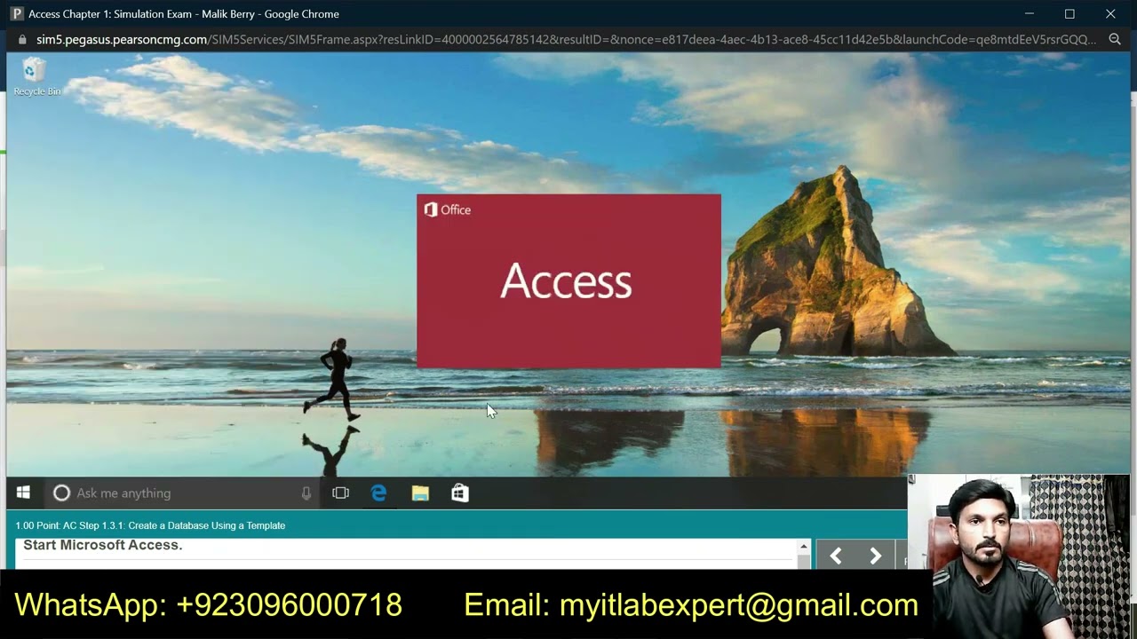Go to next simulation step arrow
The image size is (1137, 639).
(875, 556)
